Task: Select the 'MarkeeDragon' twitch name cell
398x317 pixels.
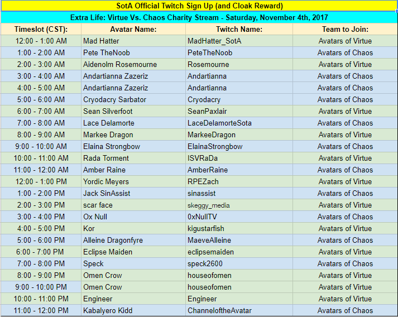Action: (x=239, y=135)
